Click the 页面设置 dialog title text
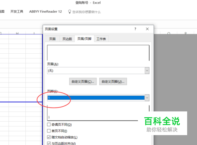 51,29
